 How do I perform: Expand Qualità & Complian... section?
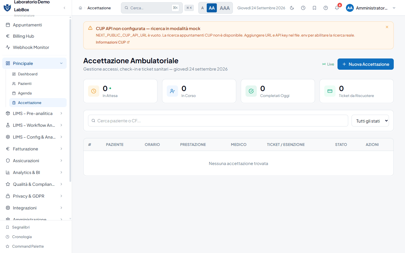click(x=34, y=184)
